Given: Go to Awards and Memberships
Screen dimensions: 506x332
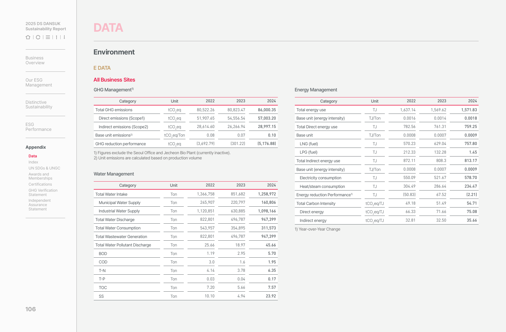Looking at the screenshot, I should [x=40, y=176].
